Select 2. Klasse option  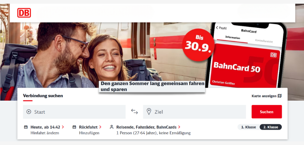tap(271, 127)
